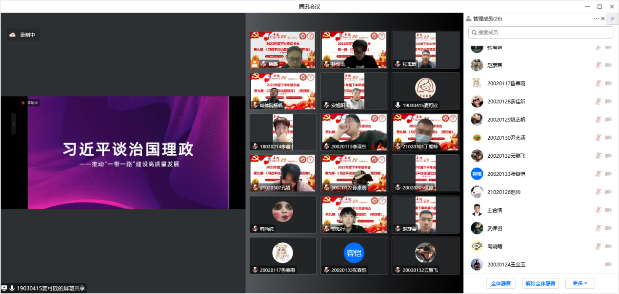The image size is (619, 294).
Task: Click the cloud recording icon labeled 录制中
Action: 13,35
